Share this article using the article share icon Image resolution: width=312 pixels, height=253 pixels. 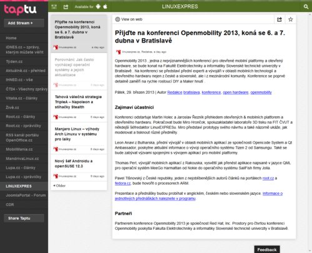(x=280, y=19)
